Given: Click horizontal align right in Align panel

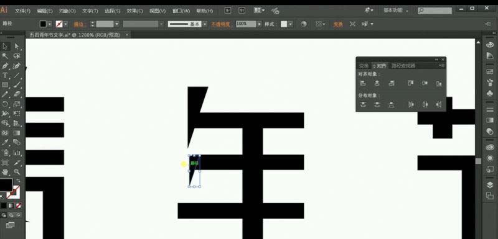Looking at the screenshot, I should tap(392, 83).
